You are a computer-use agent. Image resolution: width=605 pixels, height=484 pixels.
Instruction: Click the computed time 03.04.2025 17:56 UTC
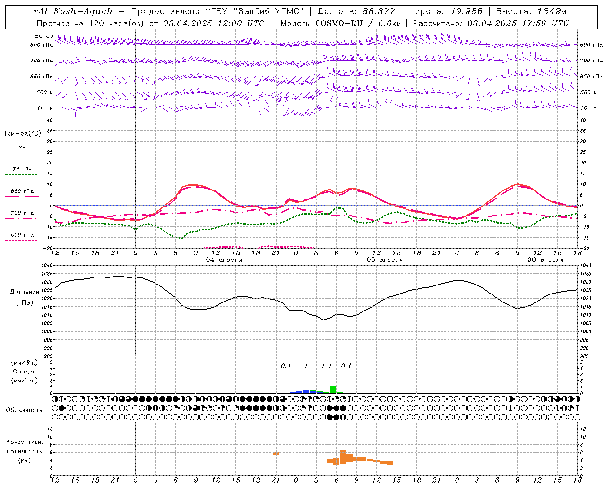pos(518,23)
